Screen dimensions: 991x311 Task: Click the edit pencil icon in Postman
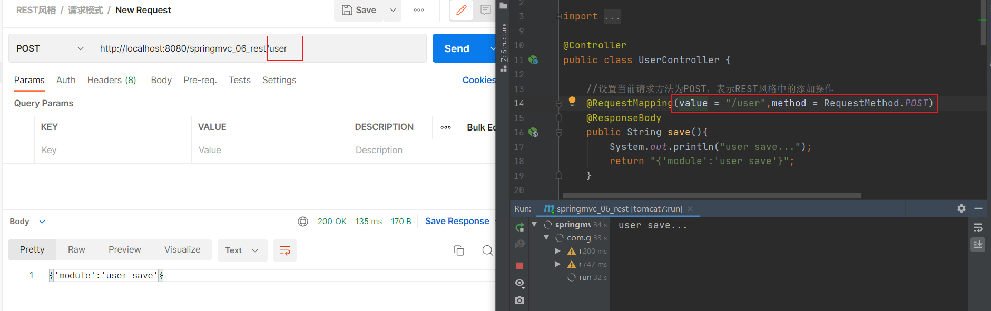pyautogui.click(x=462, y=10)
